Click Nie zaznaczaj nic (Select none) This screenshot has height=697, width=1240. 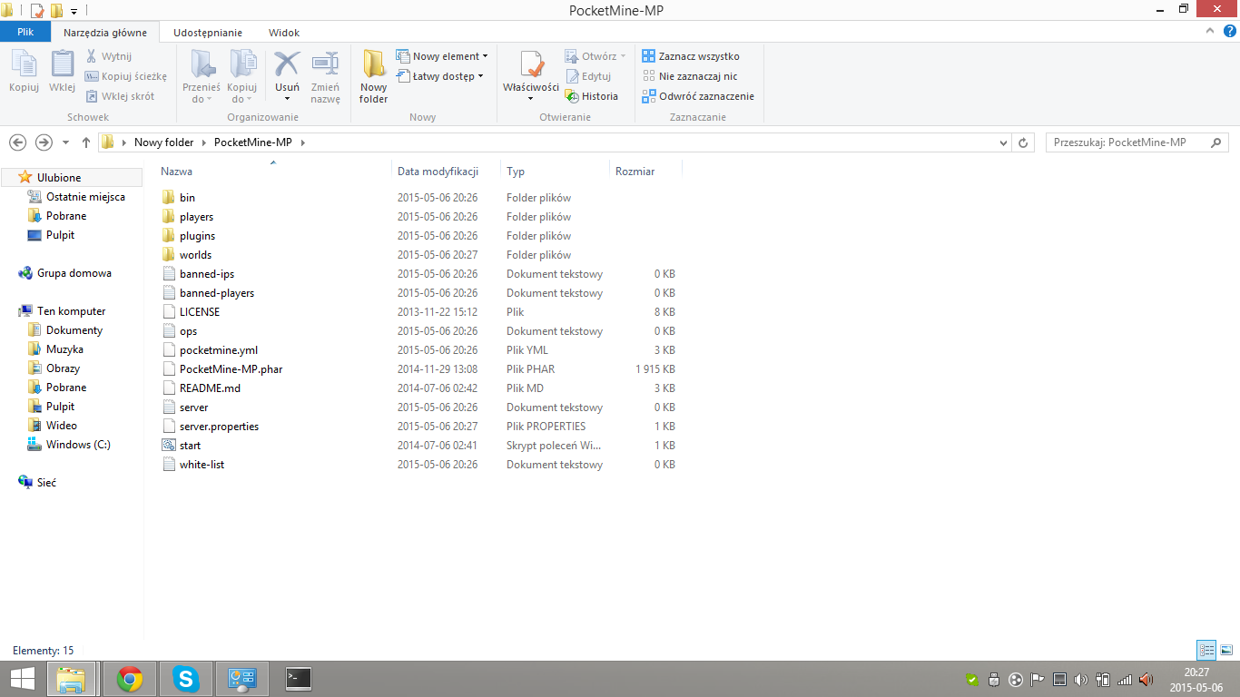tap(690, 76)
